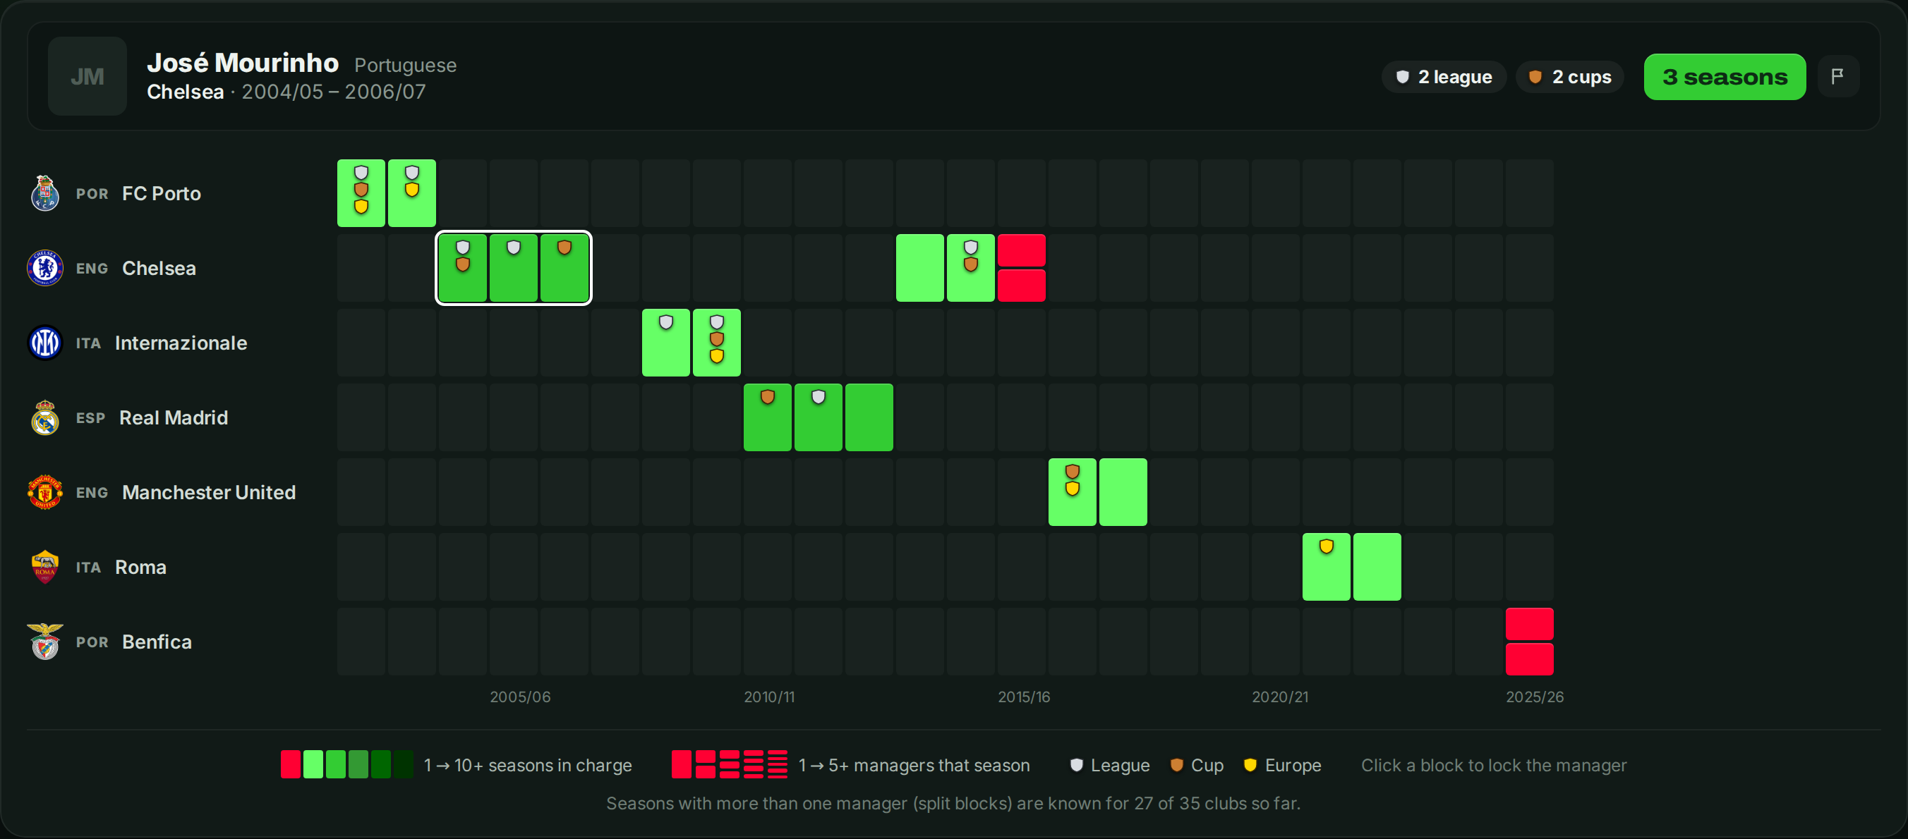Select Real Madrid's block with cup trophy
The image size is (1908, 839).
[767, 417]
